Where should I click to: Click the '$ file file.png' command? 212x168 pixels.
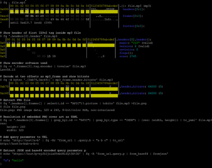(13, 107)
